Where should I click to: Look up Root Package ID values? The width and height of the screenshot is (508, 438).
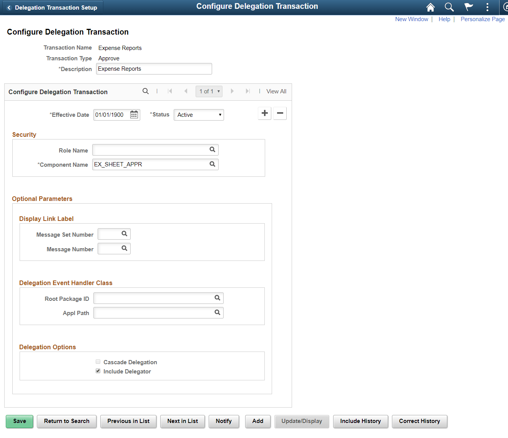[x=217, y=298]
